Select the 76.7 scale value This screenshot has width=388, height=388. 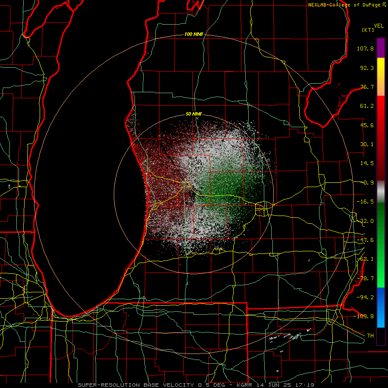coord(367,87)
